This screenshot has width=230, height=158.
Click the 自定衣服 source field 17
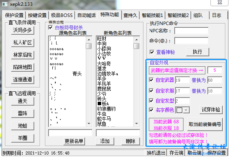click(x=183, y=91)
